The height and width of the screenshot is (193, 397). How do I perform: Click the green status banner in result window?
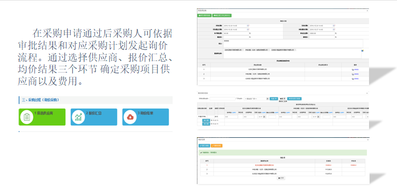click(282, 153)
